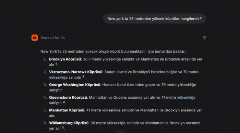Click the orange Mistral logo icon
Image resolution: width=240 pixels, height=133 pixels.
(35, 38)
